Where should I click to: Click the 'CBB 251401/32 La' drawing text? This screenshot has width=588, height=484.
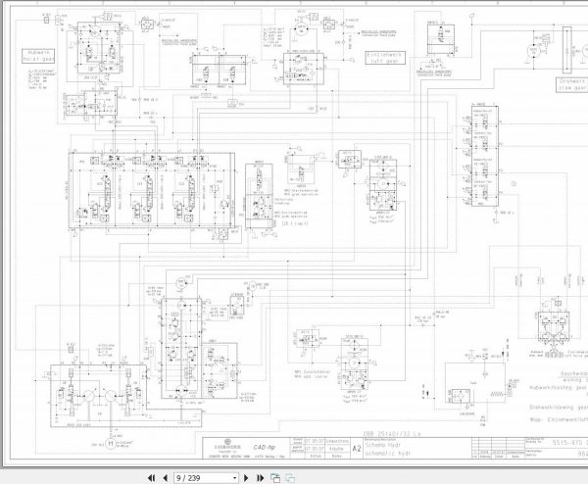coord(392,434)
